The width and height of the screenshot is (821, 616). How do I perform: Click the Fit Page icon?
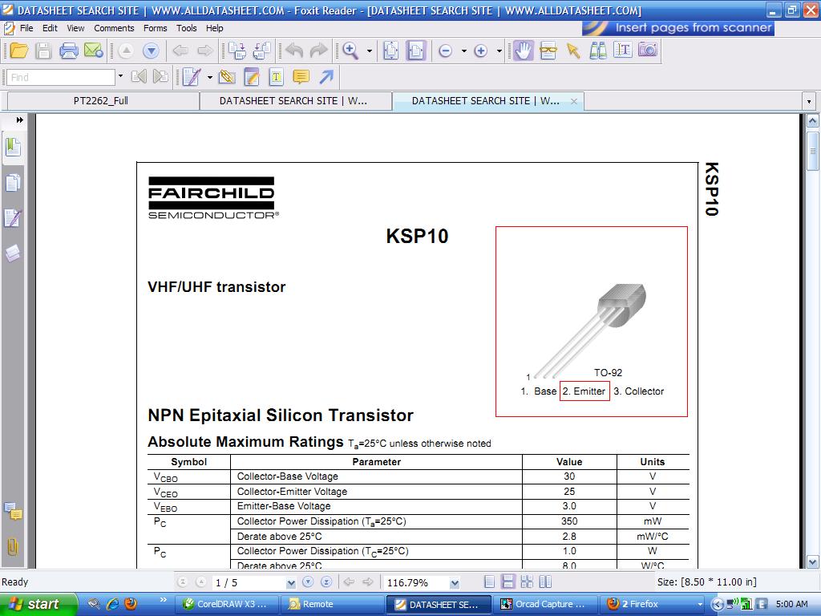click(x=391, y=51)
